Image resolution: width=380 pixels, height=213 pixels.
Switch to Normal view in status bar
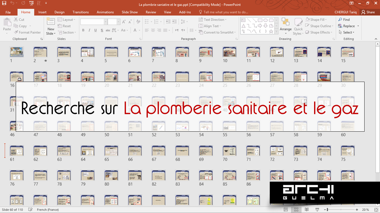pos(286,209)
